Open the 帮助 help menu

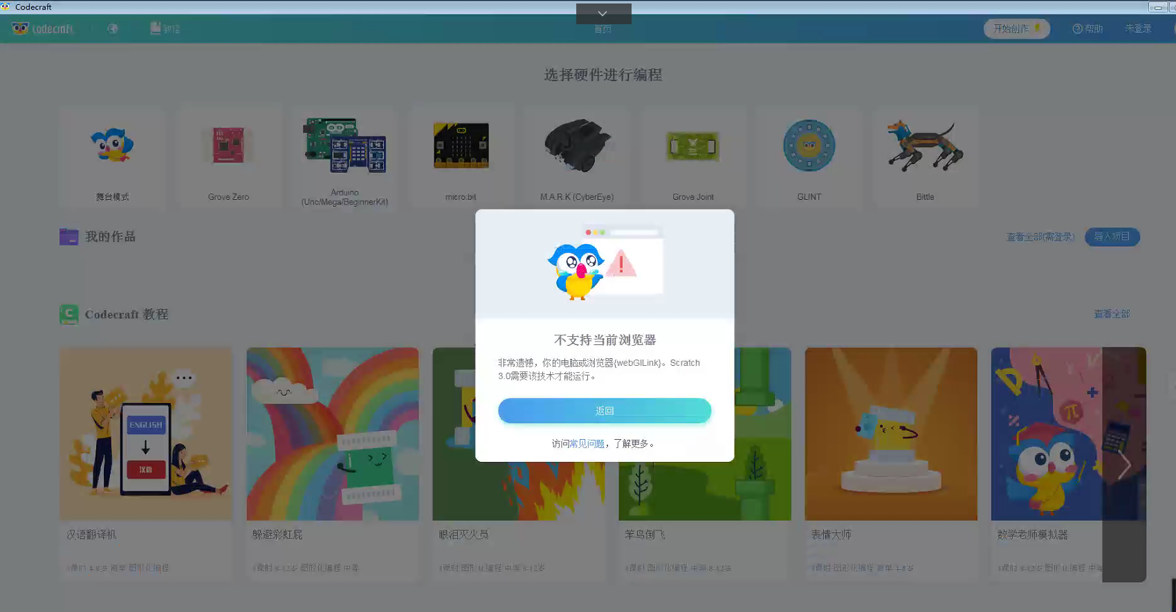point(1087,28)
